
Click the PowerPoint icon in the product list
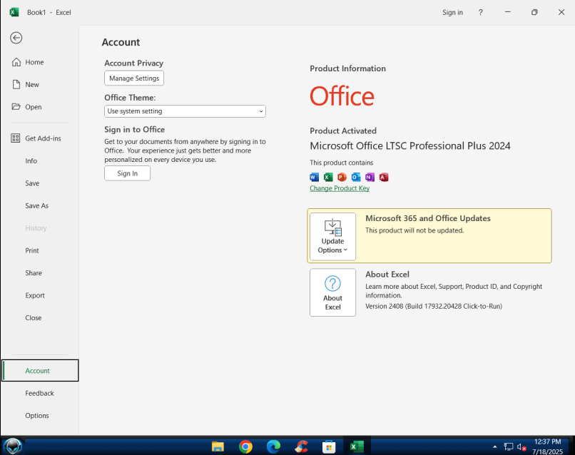point(342,178)
